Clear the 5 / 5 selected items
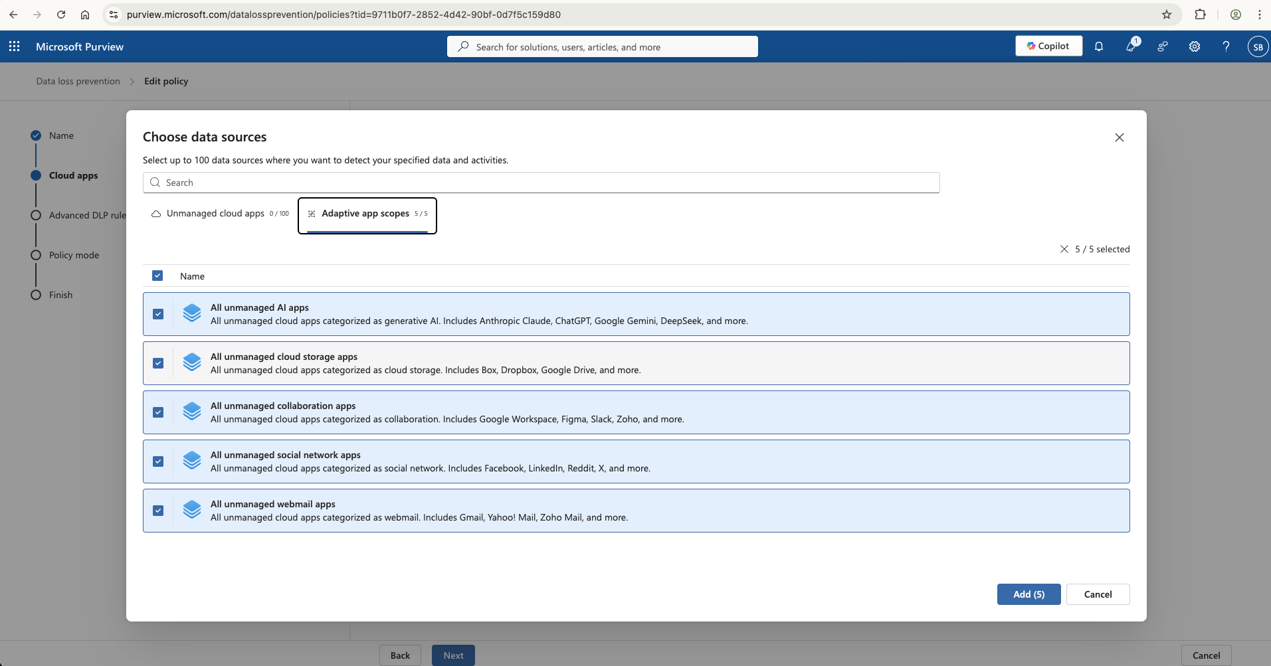Screen dimensions: 1271x666 pyautogui.click(x=1064, y=249)
